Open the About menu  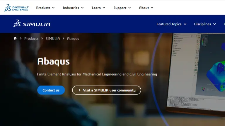(146, 8)
